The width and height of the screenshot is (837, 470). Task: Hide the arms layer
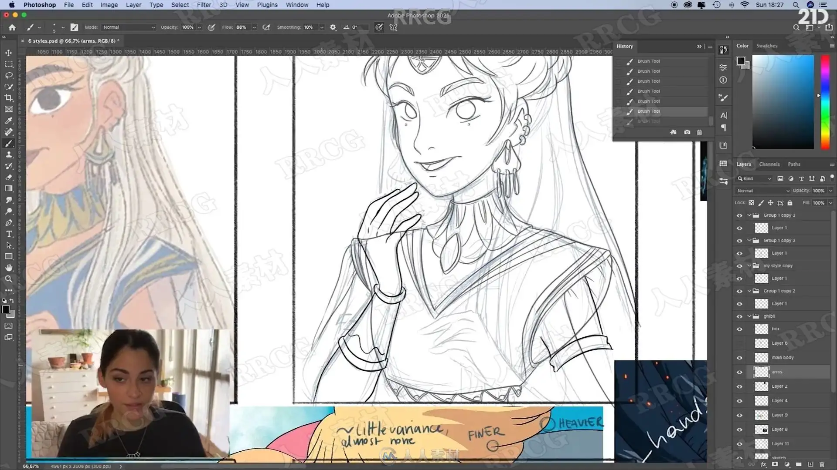point(739,372)
